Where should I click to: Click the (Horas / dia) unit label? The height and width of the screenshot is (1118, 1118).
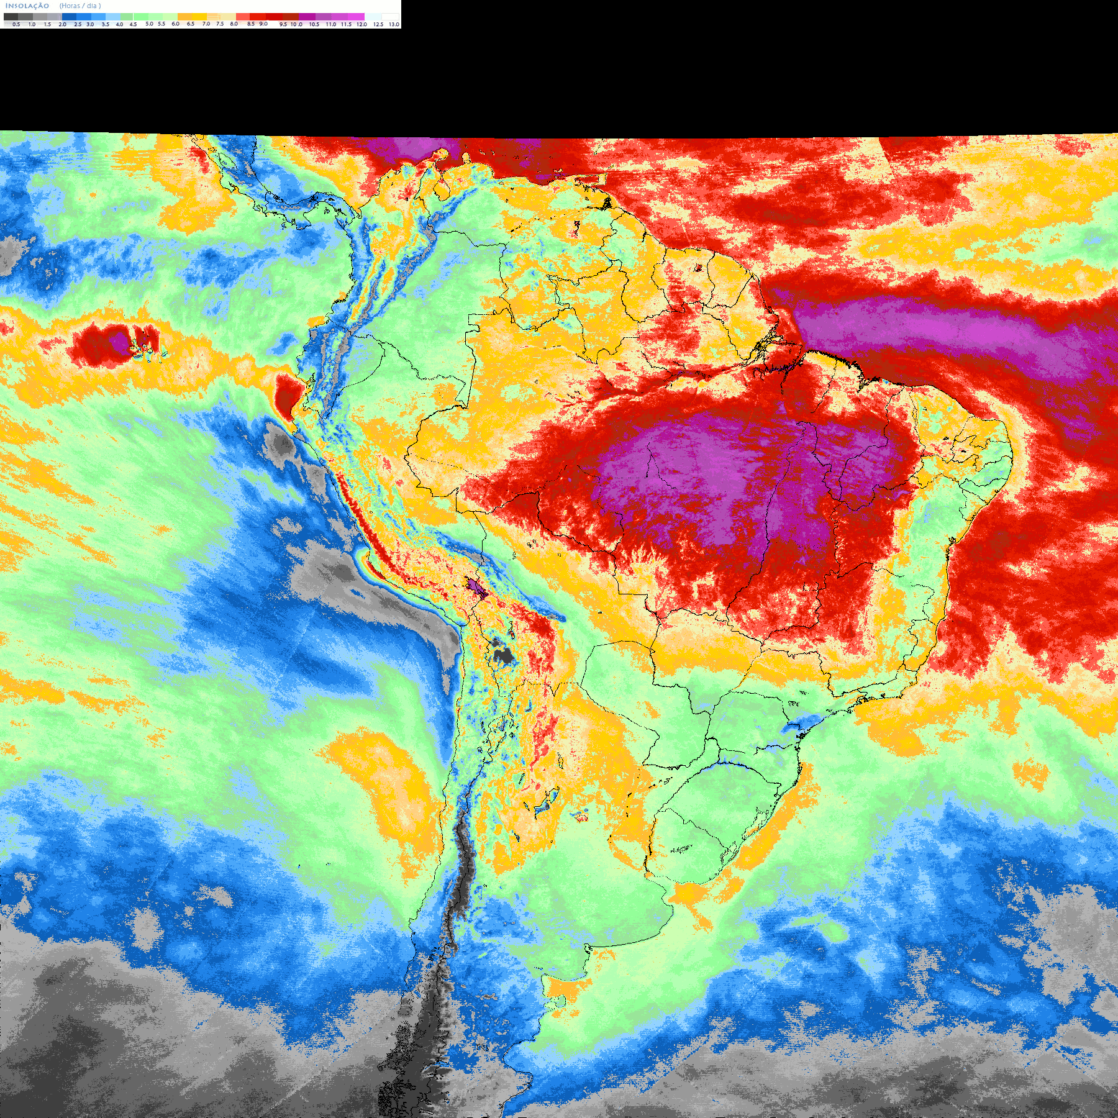80,6
